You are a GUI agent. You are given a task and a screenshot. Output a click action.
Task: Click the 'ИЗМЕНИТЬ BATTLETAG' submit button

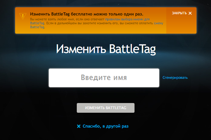pyautogui.click(x=105, y=108)
